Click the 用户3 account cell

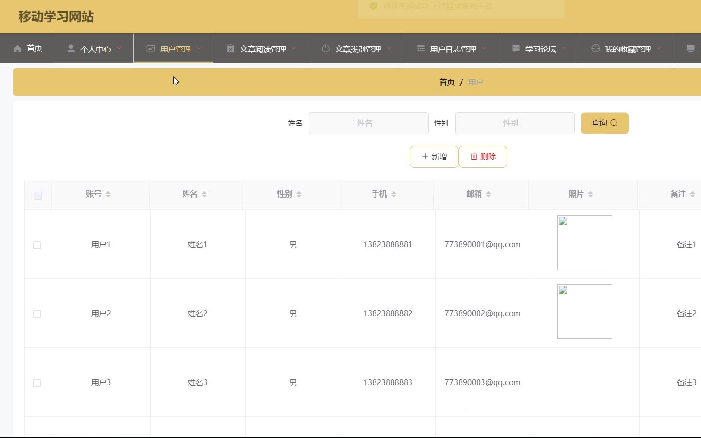pos(101,383)
